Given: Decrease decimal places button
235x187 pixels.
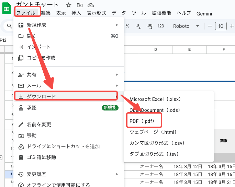Looking at the screenshot, I should (138, 26).
